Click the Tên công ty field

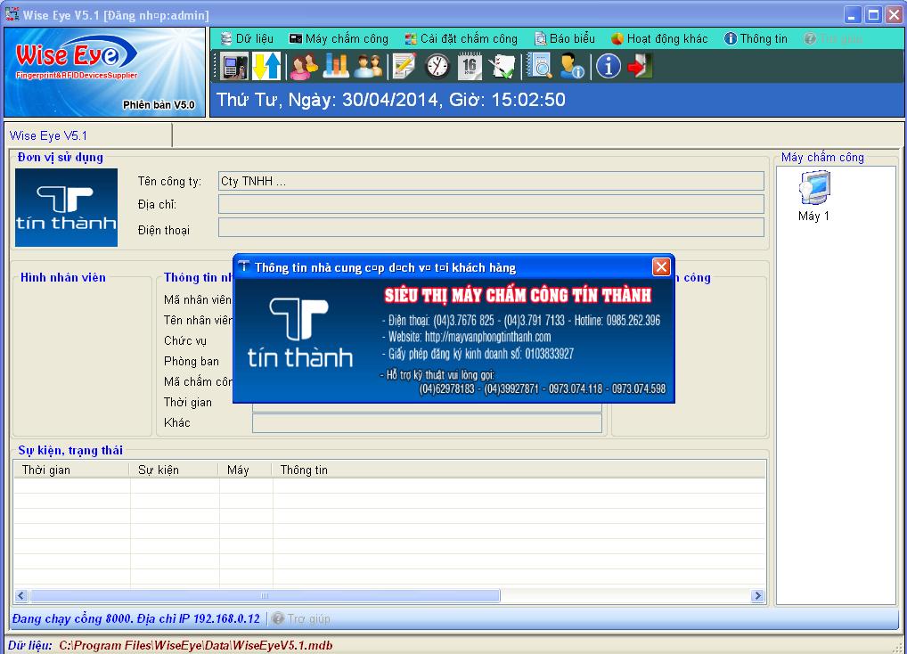click(x=491, y=181)
